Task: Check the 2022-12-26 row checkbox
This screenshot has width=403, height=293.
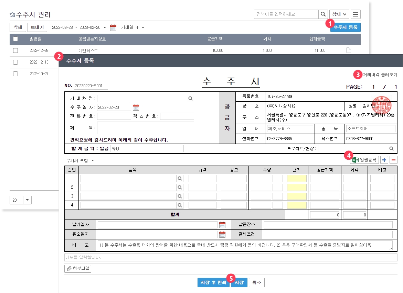Action: [15, 50]
